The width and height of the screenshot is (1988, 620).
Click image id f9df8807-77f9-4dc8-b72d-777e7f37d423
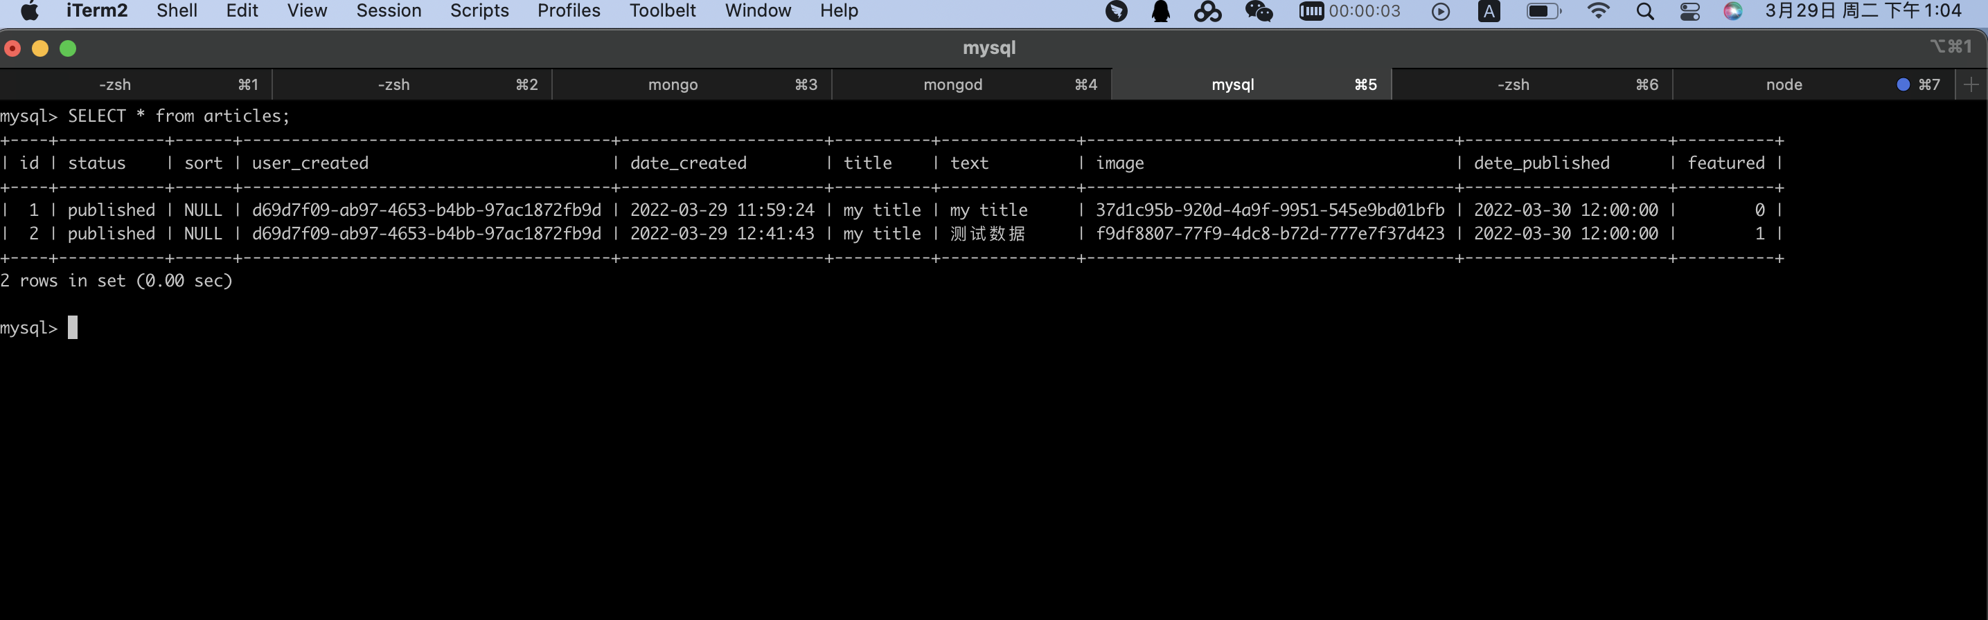pos(1270,234)
